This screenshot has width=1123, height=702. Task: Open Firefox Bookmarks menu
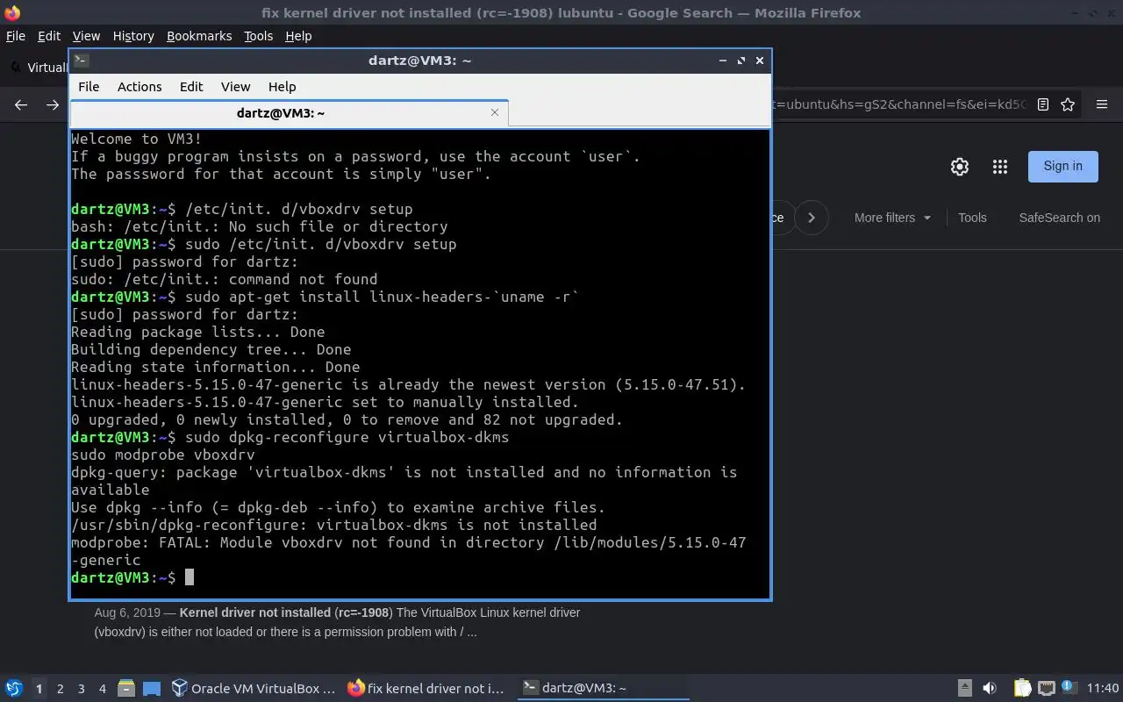[199, 36]
